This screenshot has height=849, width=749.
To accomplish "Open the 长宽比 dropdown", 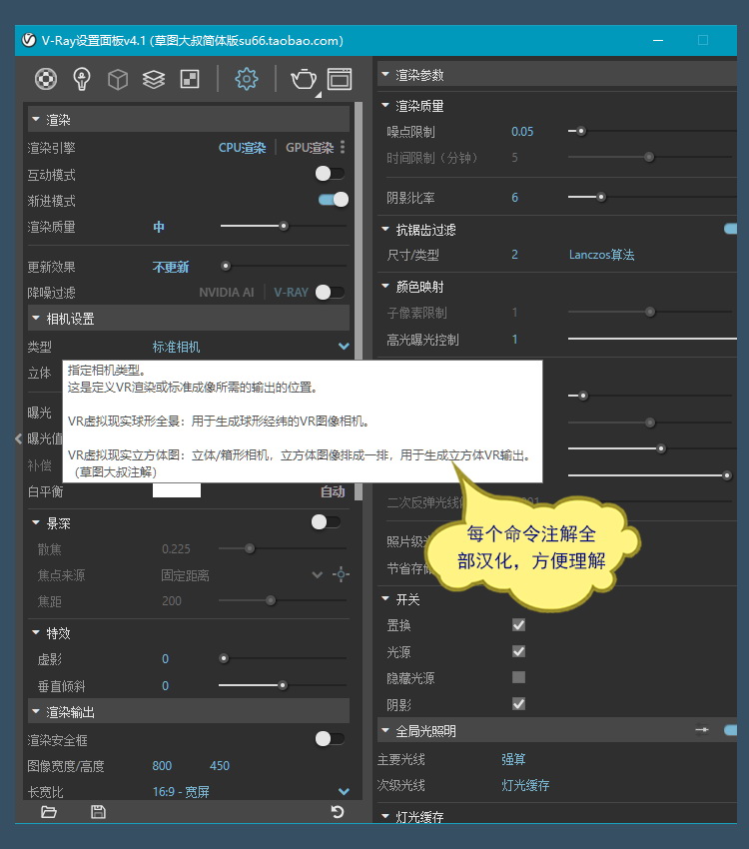I will click(344, 792).
